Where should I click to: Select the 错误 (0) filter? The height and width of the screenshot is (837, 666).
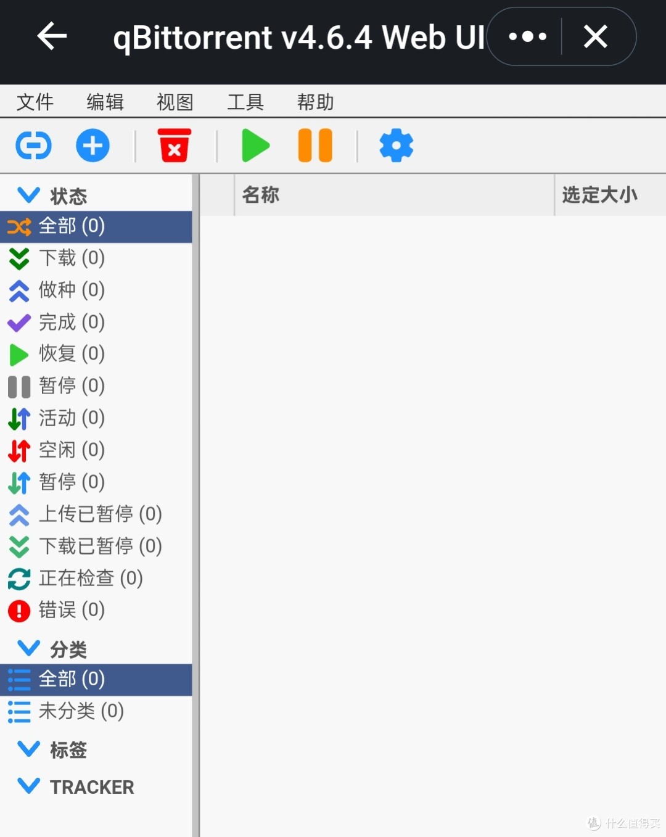[96, 611]
